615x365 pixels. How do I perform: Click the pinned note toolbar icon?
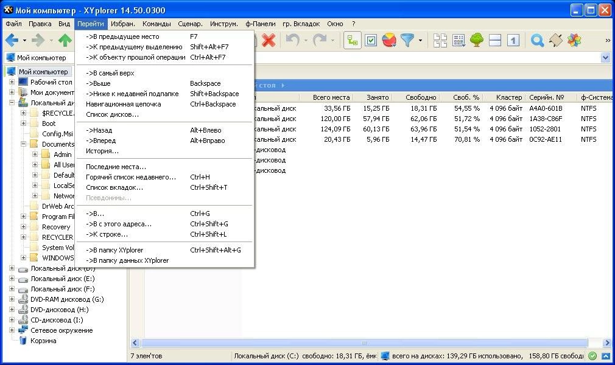point(555,40)
